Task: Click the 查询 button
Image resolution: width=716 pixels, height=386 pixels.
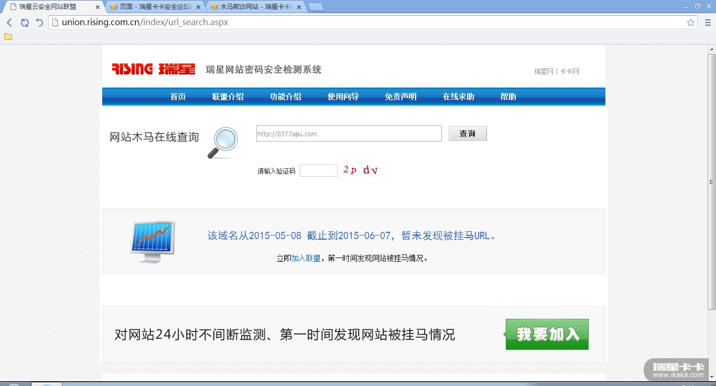Action: (468, 133)
